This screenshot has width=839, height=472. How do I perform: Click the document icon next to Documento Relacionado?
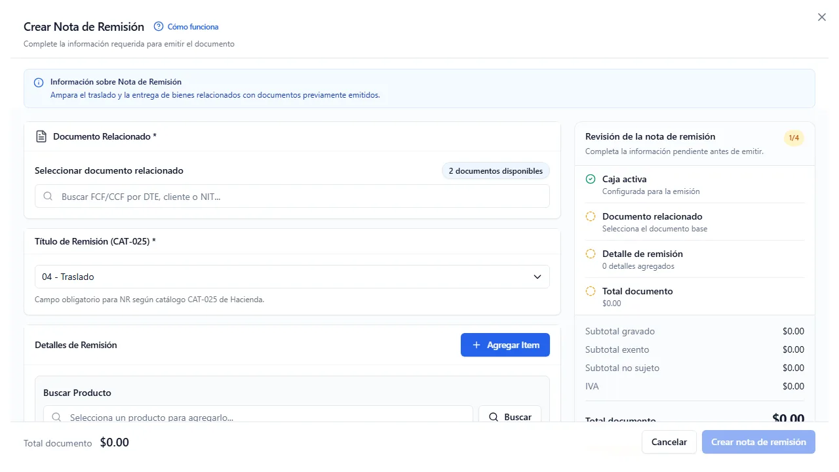pyautogui.click(x=41, y=136)
